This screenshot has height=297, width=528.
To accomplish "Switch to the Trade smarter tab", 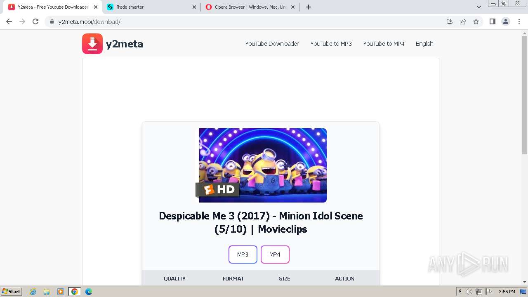I will click(x=151, y=7).
